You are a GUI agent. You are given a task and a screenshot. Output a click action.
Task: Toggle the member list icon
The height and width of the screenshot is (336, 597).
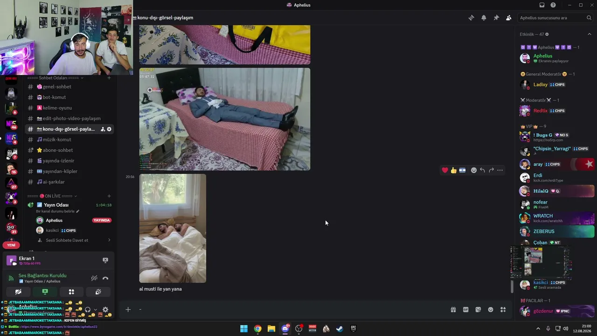(508, 18)
